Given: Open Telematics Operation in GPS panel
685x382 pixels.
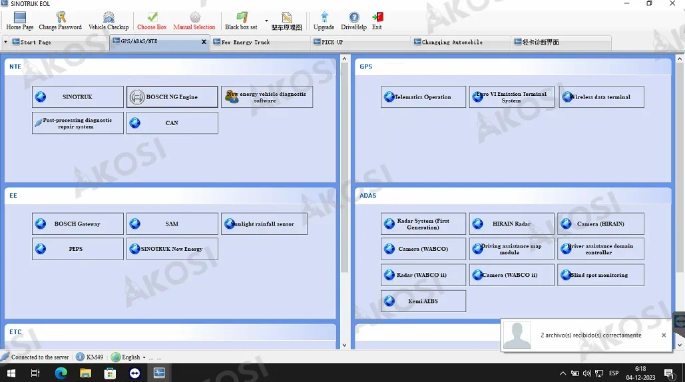Looking at the screenshot, I should coord(423,97).
